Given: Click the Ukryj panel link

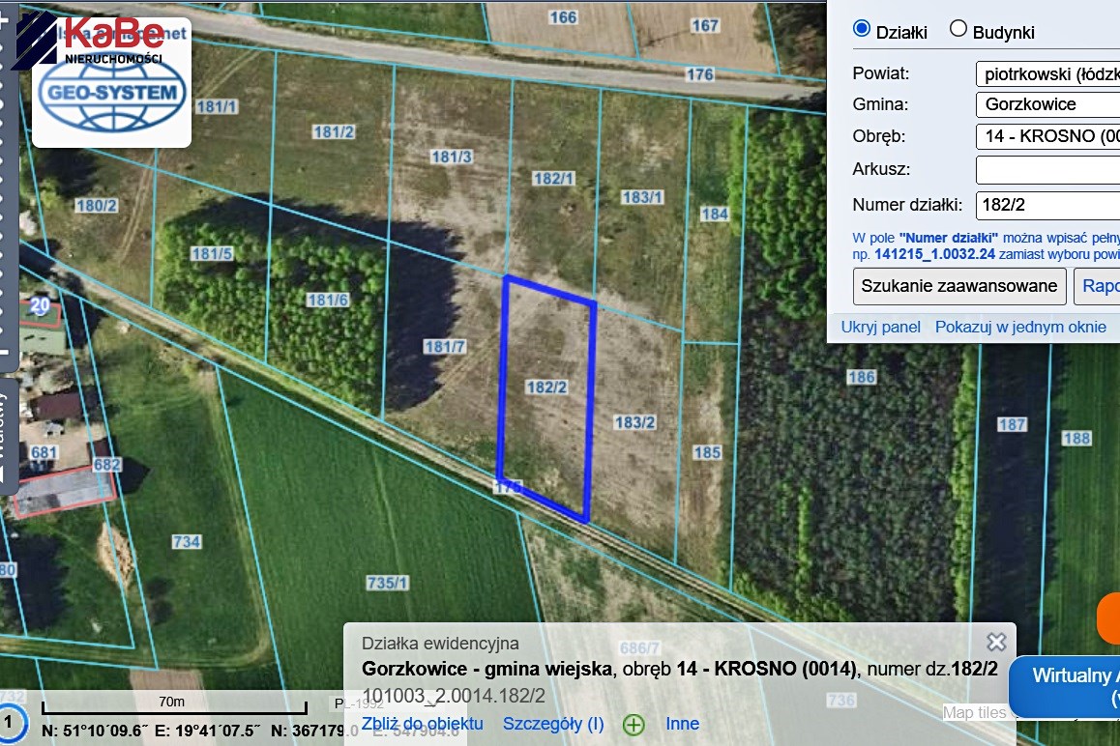Looking at the screenshot, I should click(x=880, y=327).
